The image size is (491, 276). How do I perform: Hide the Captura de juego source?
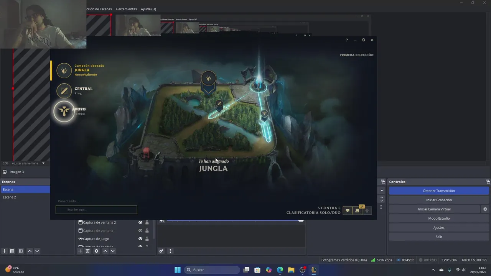click(x=140, y=239)
